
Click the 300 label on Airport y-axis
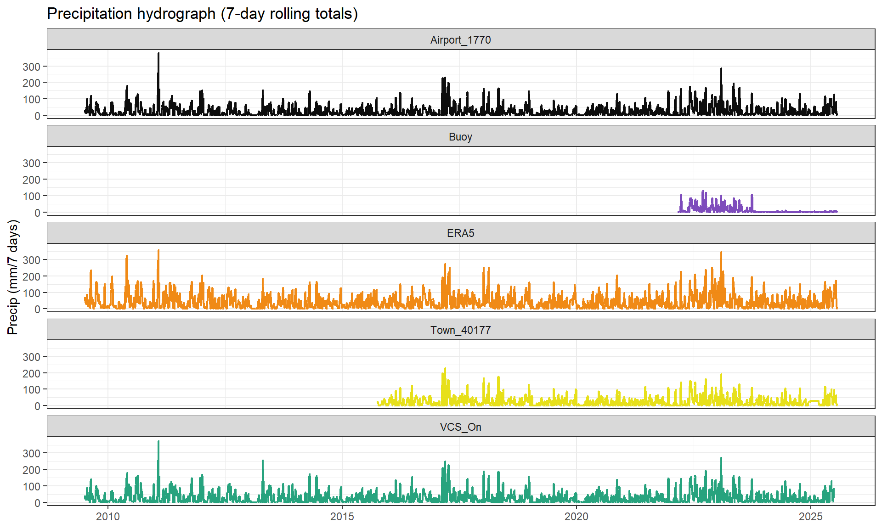[32, 67]
